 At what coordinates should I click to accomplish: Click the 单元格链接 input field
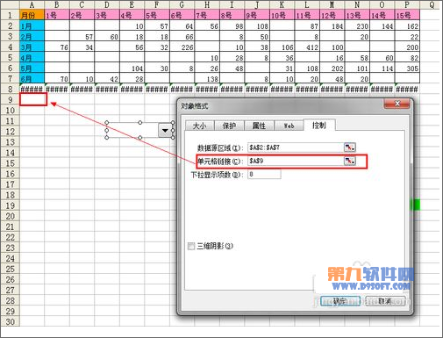(x=296, y=161)
